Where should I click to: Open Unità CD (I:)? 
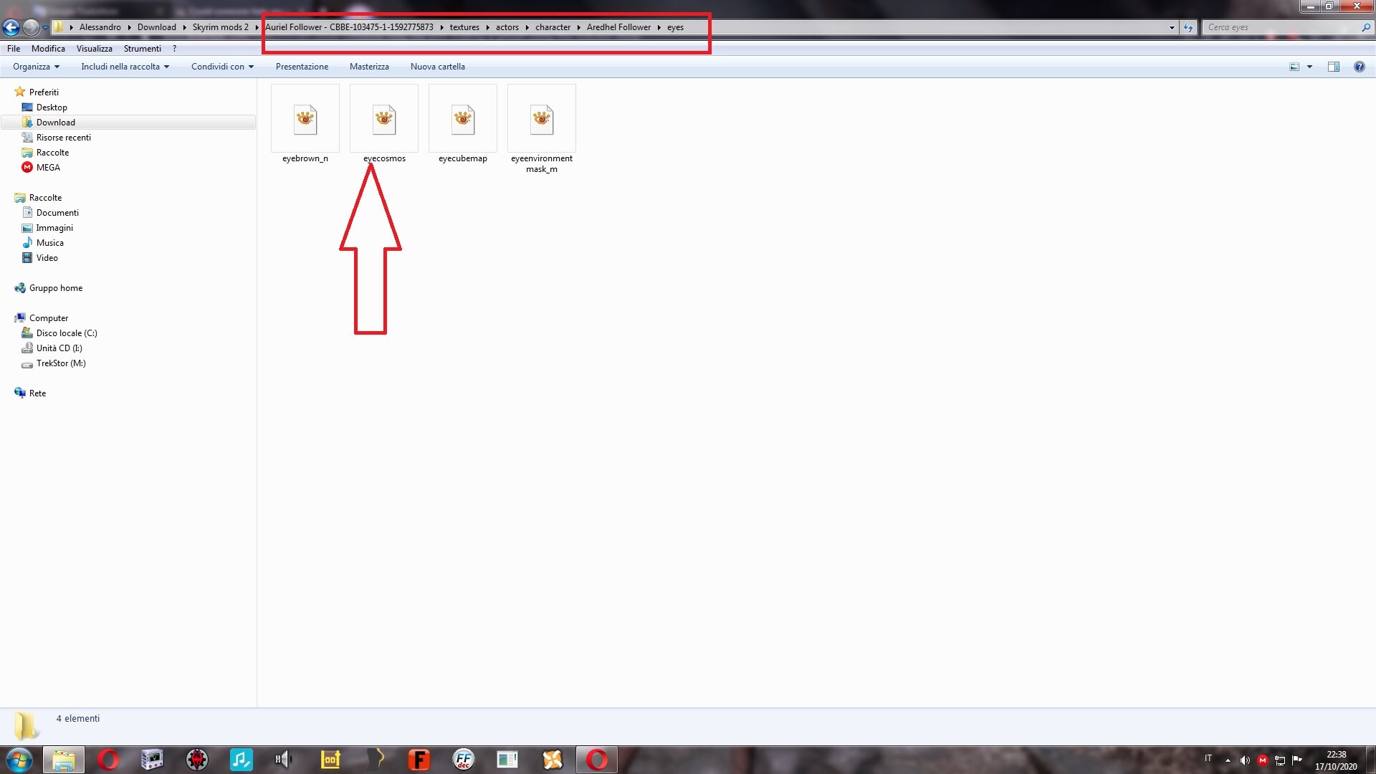59,348
